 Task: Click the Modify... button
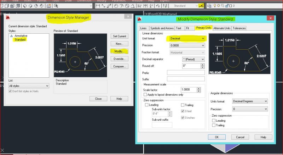coord(119,51)
